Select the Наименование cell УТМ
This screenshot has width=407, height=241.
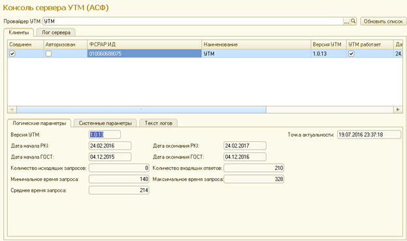(x=256, y=54)
